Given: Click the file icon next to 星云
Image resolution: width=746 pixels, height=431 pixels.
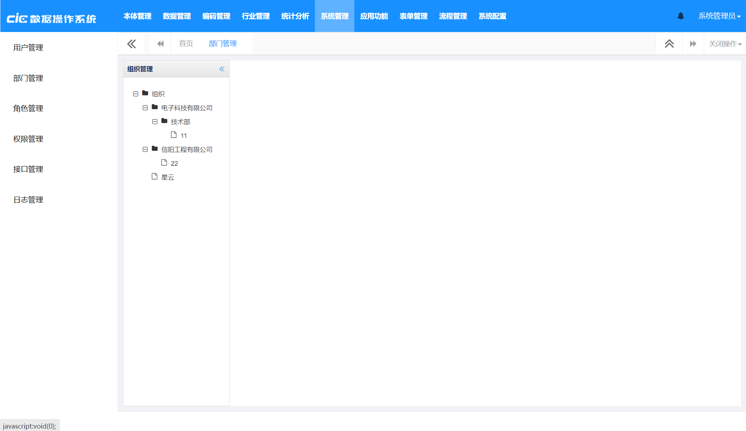Looking at the screenshot, I should [154, 177].
